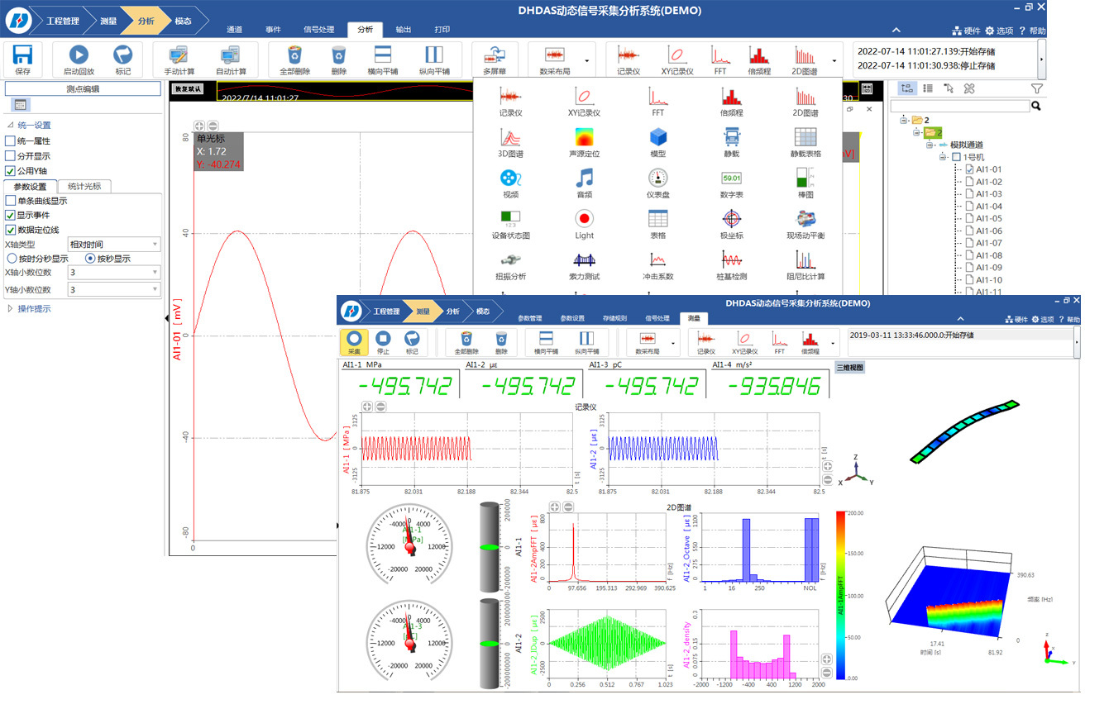Click the channel tree search box
The image size is (1109, 728).
tap(960, 107)
